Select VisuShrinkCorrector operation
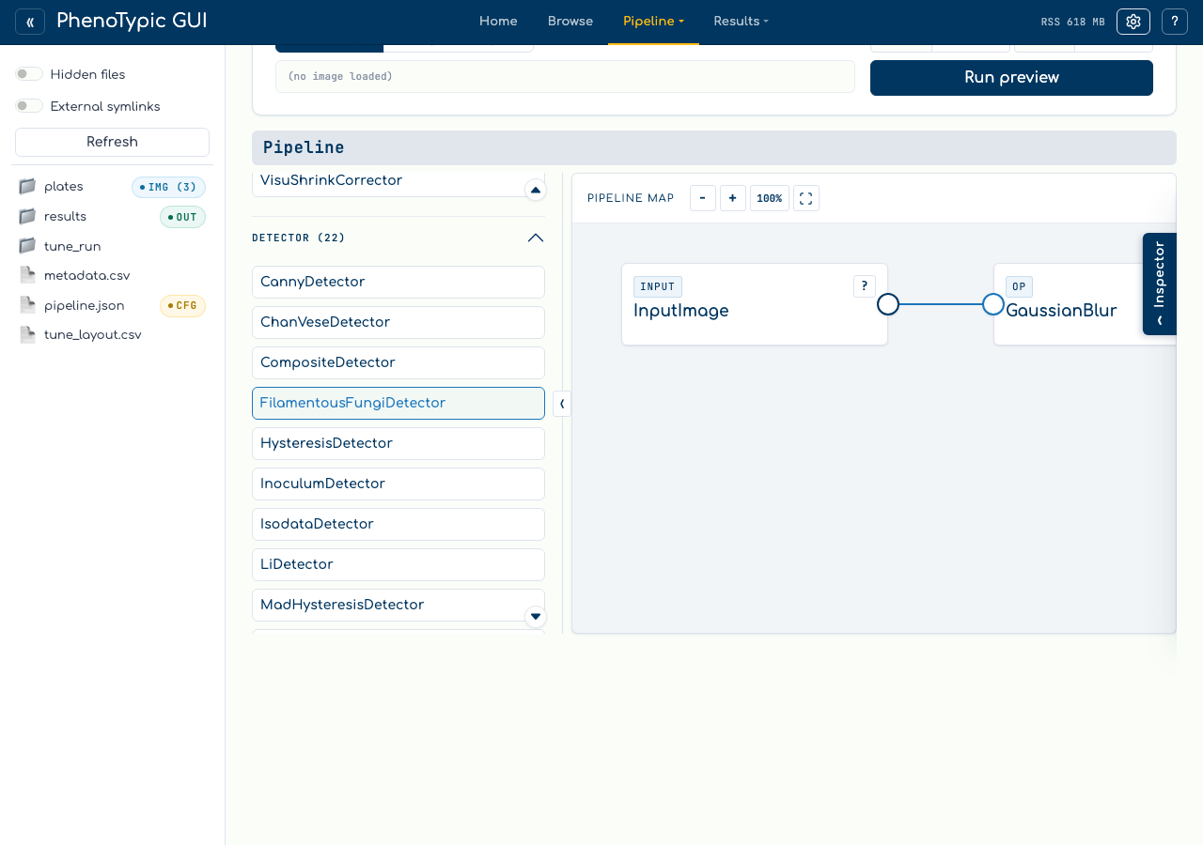 tap(398, 184)
